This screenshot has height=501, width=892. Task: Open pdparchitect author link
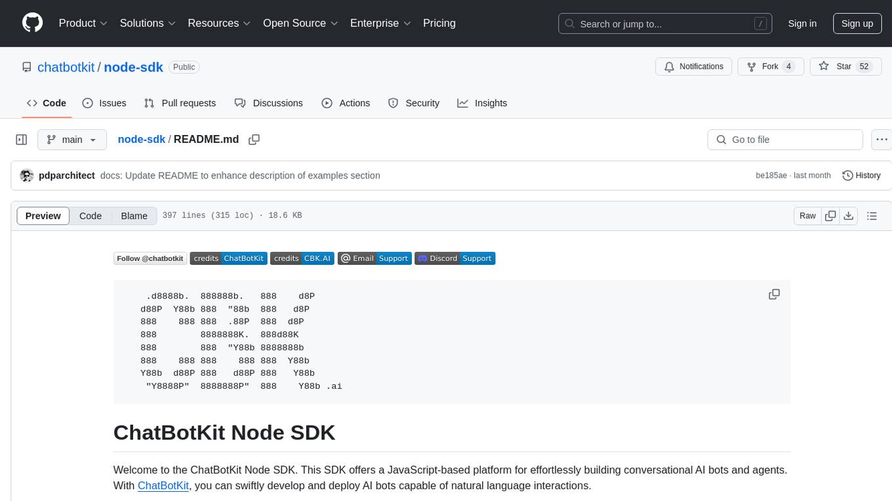[x=67, y=176]
